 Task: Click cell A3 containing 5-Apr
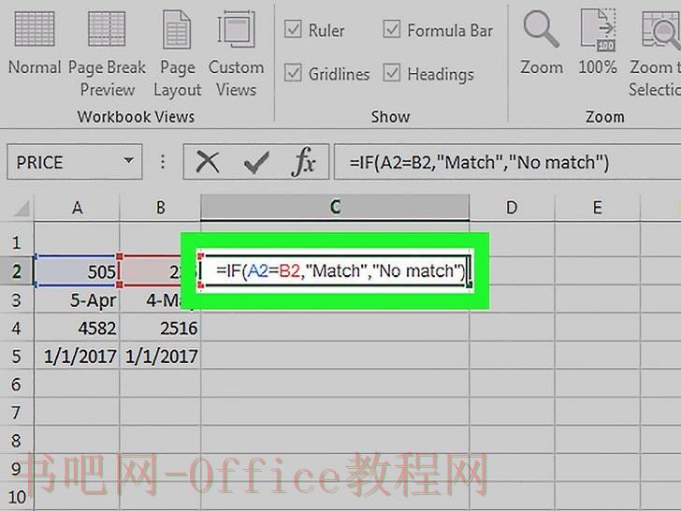tap(77, 299)
